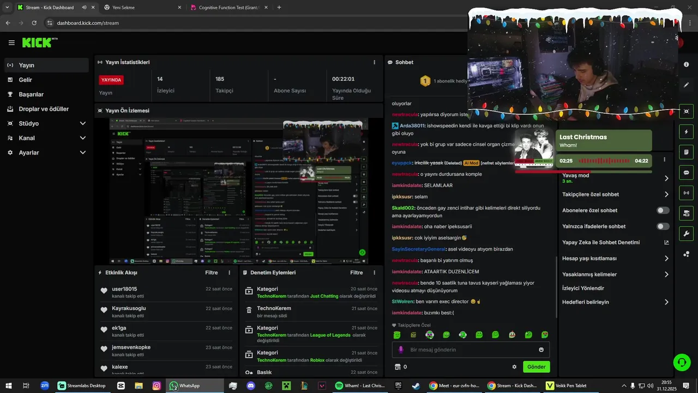The height and width of the screenshot is (393, 698).
Task: Click the stream preview thumbnail
Action: (x=238, y=191)
